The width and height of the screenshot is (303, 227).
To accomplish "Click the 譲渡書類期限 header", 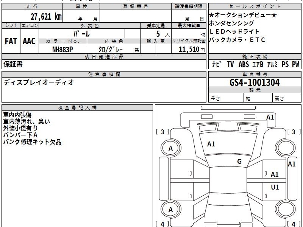I will [189, 6].
